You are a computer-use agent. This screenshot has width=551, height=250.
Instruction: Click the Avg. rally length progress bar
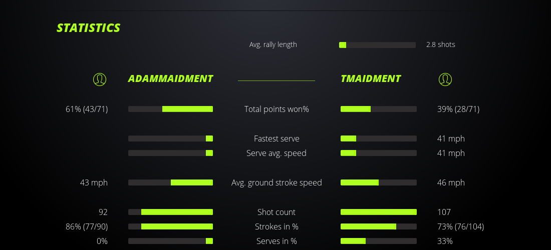click(377, 45)
